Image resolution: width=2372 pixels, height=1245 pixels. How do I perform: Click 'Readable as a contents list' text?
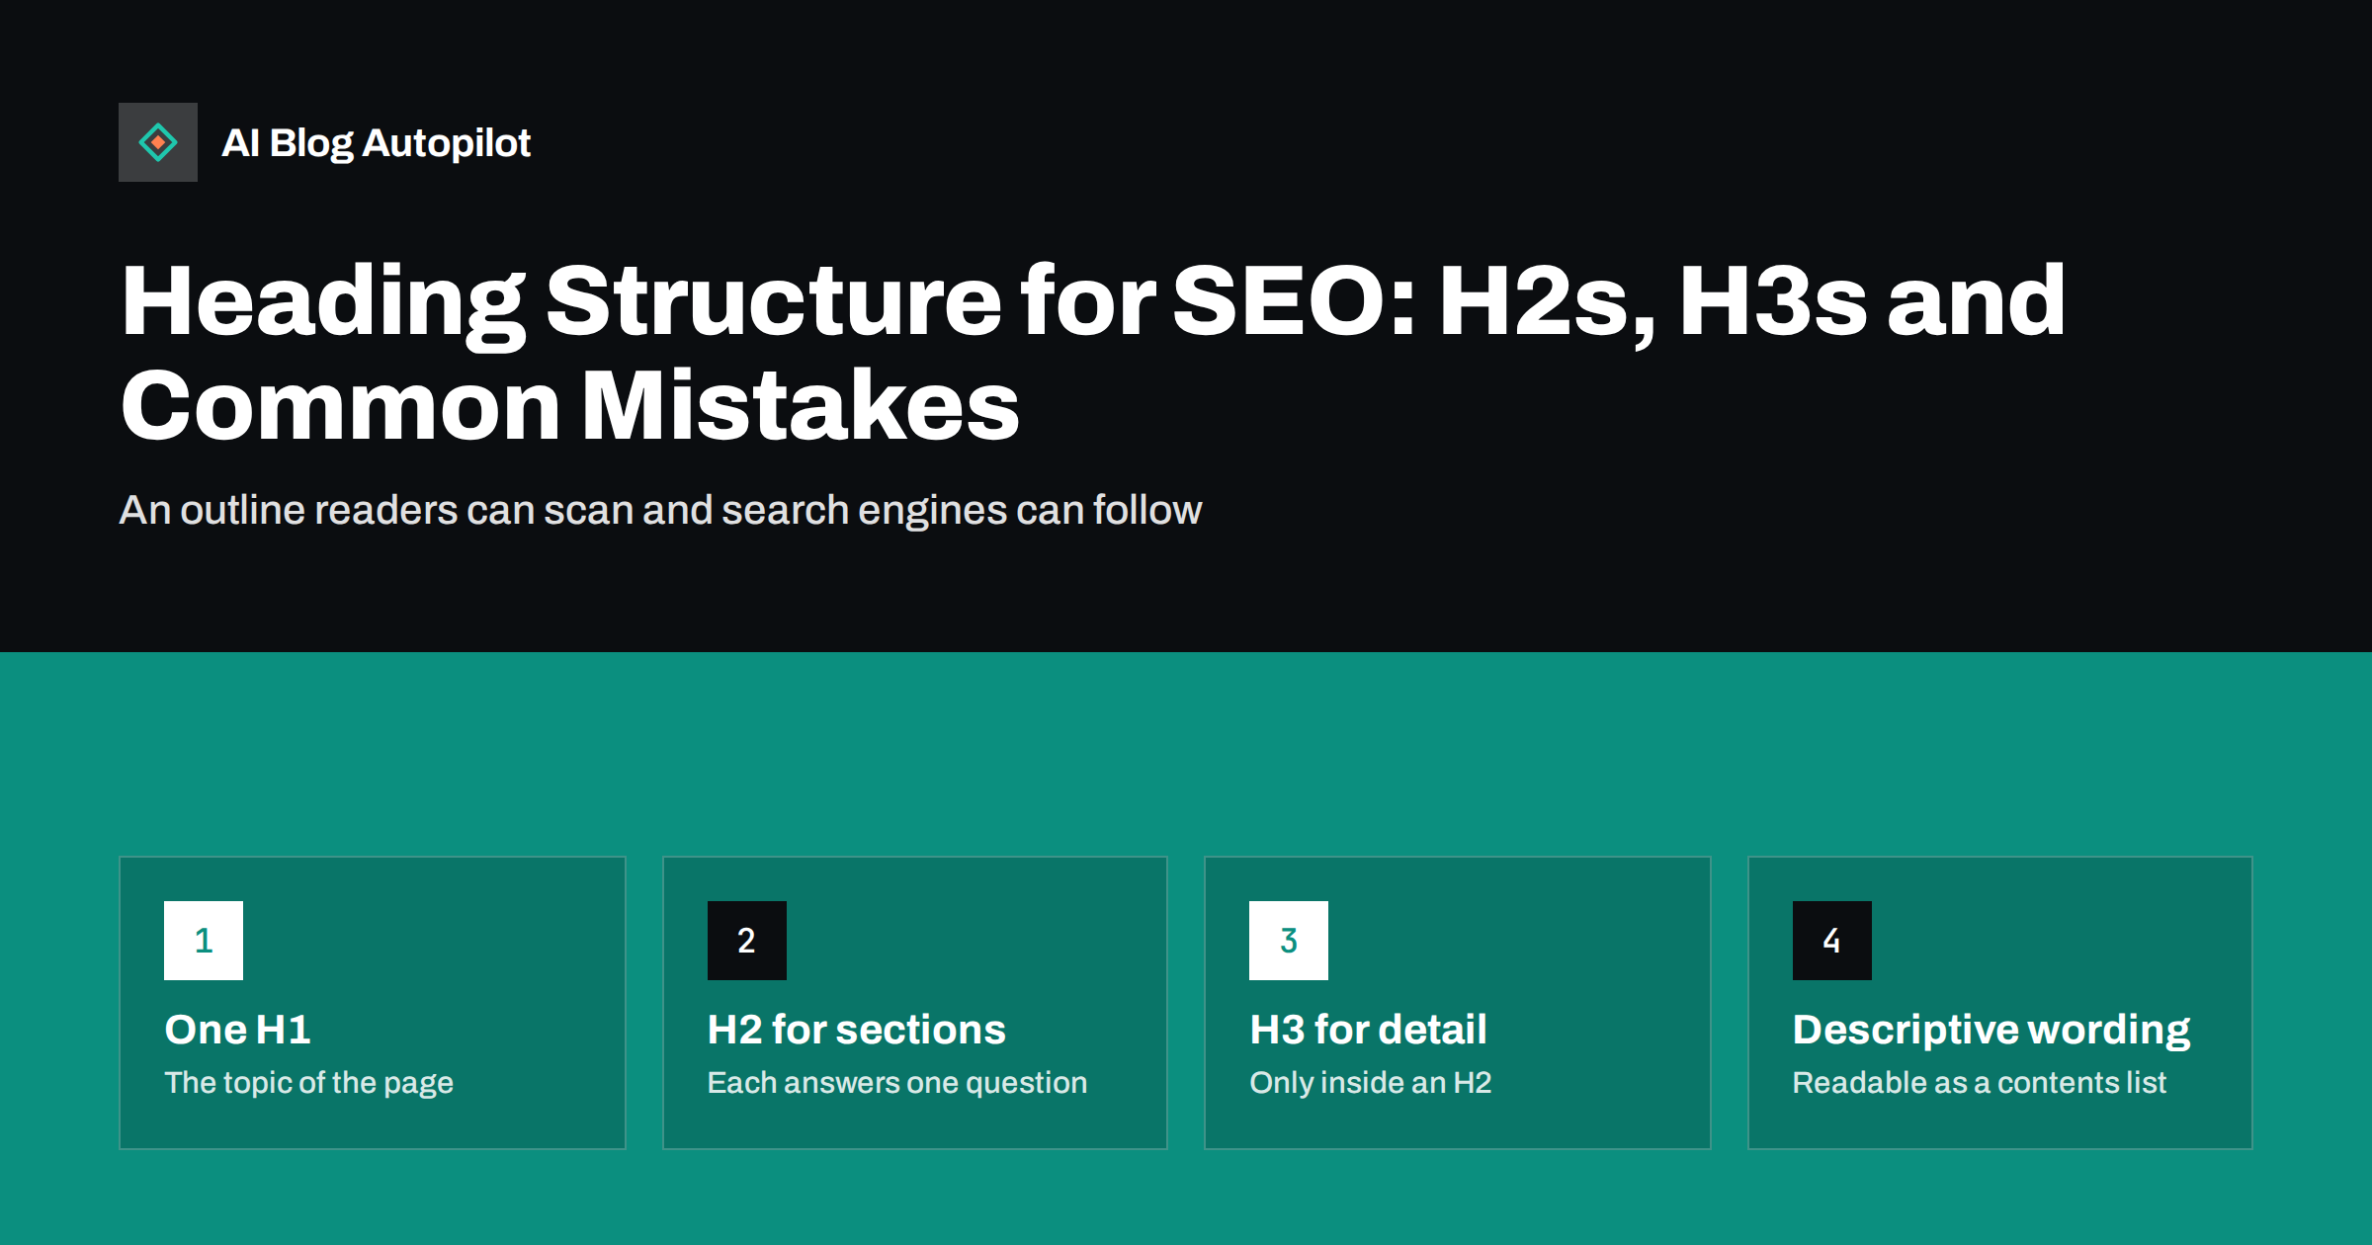[x=1980, y=1083]
